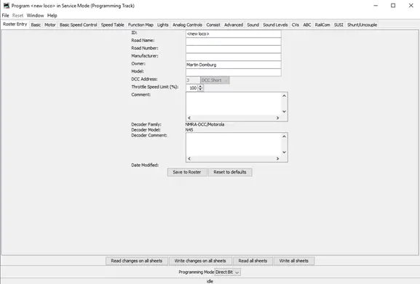420x284 pixels.
Task: Open the CVs tab
Action: [x=296, y=25]
